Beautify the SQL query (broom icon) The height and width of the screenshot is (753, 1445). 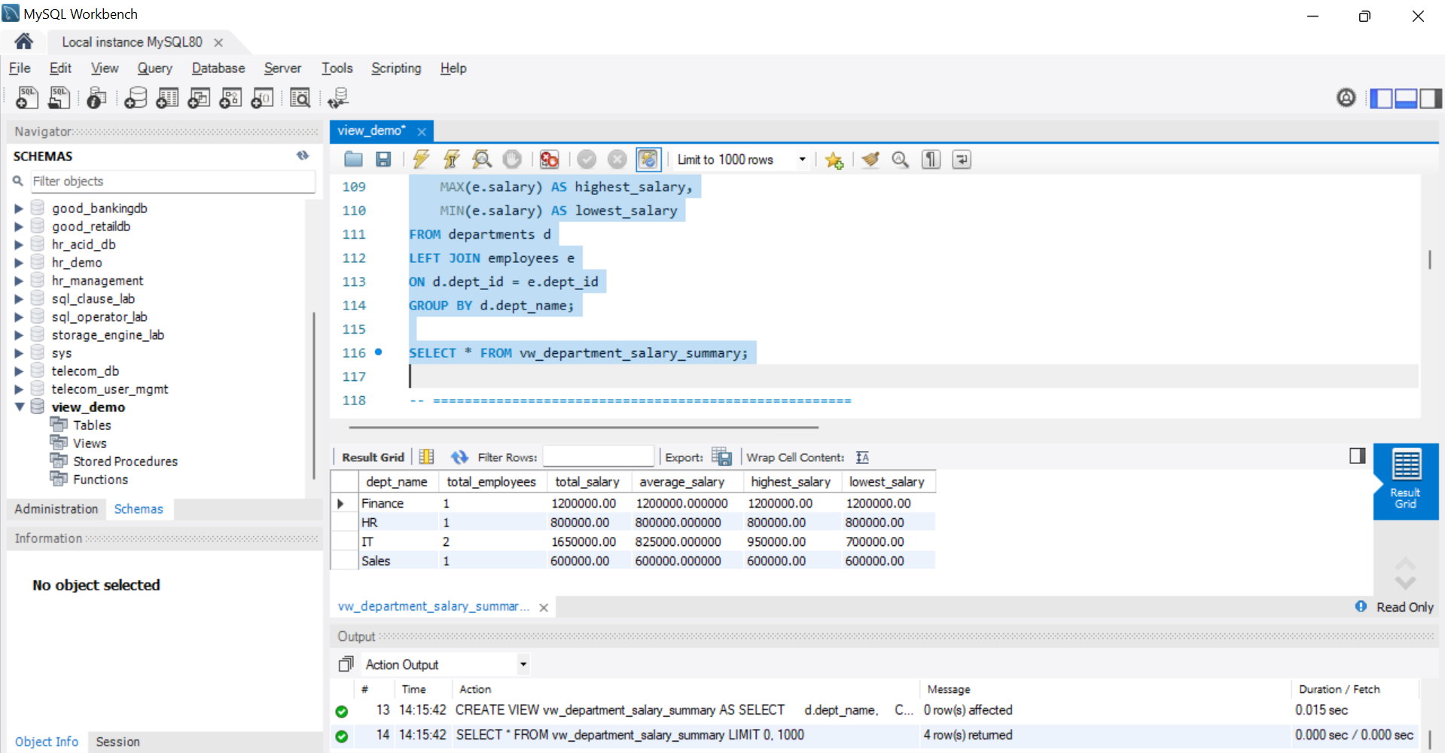(x=870, y=160)
